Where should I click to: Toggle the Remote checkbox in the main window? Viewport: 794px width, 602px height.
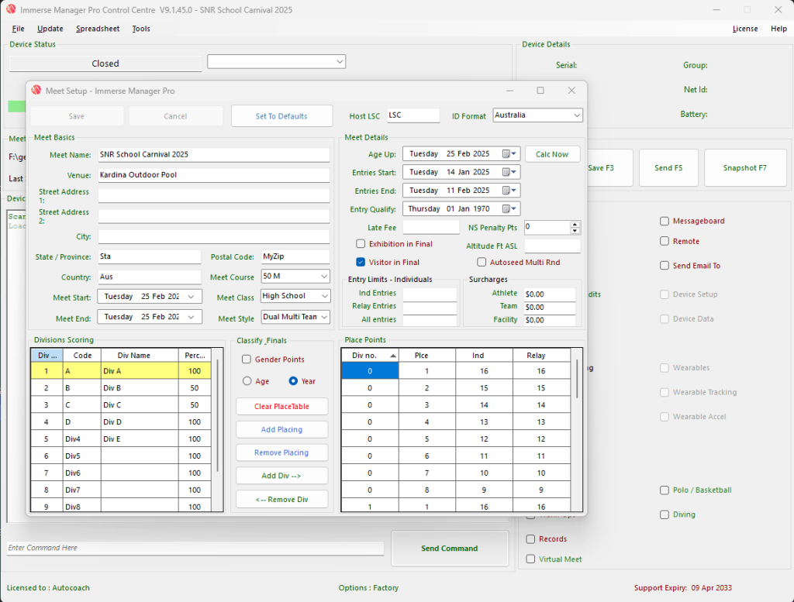pyautogui.click(x=665, y=241)
